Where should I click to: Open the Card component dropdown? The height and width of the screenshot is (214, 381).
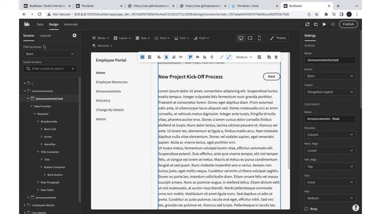coord(182,38)
